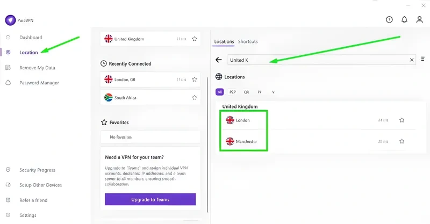Open Password Manager in sidebar

coord(39,83)
